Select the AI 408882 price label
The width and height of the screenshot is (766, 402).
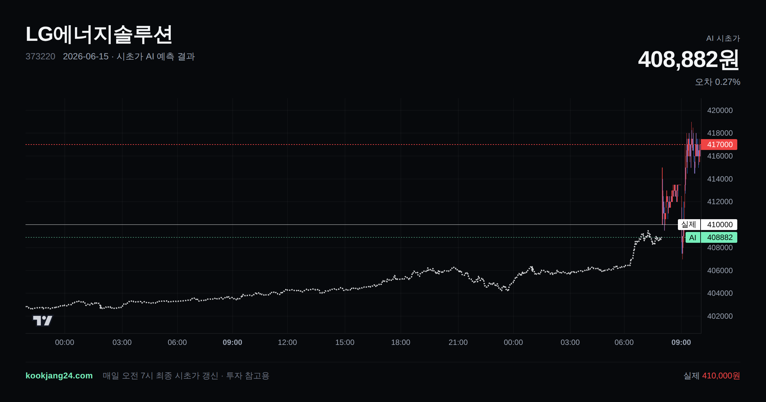(x=711, y=237)
